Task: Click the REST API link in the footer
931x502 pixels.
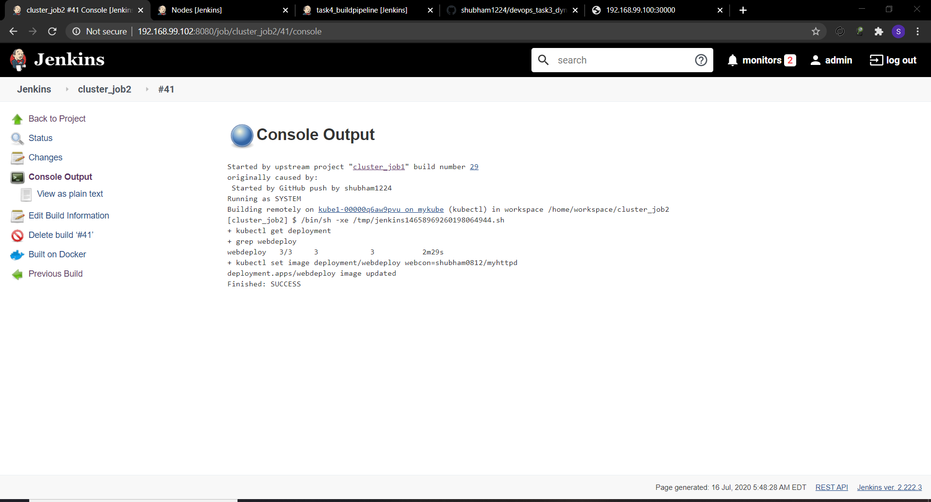Action: (x=831, y=487)
